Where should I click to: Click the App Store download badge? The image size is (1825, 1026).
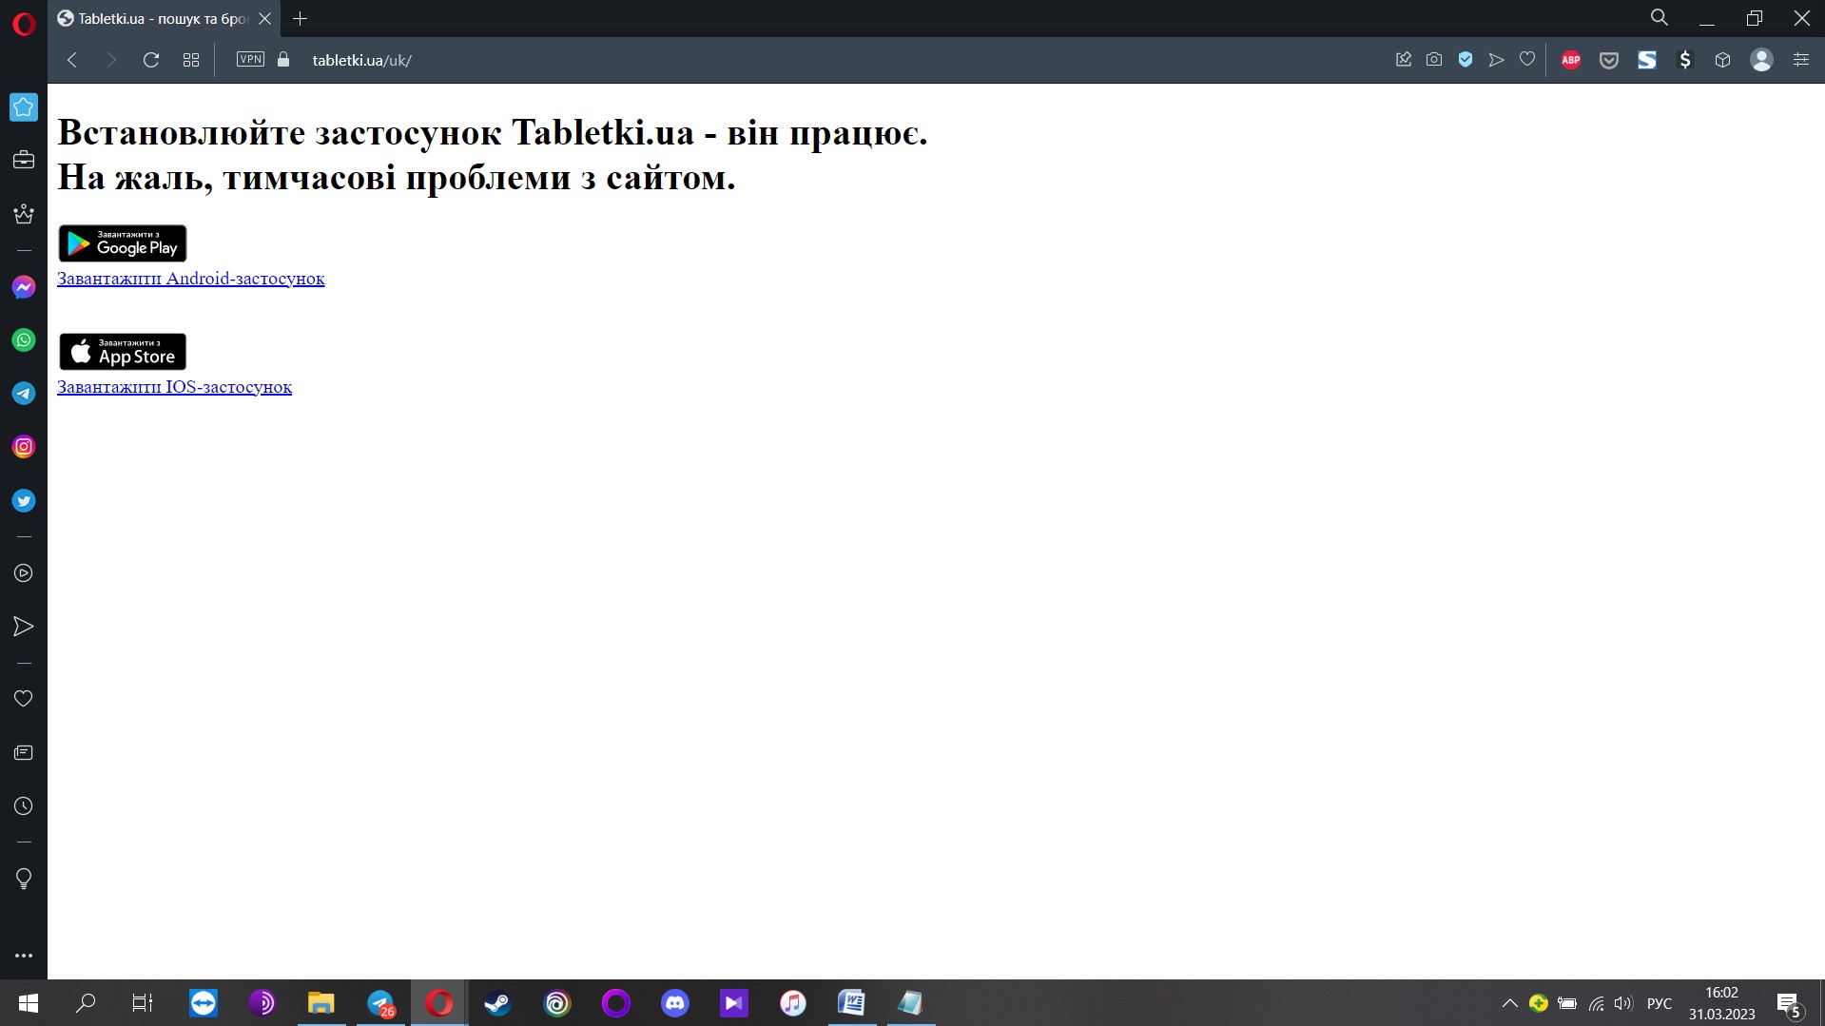coord(123,352)
